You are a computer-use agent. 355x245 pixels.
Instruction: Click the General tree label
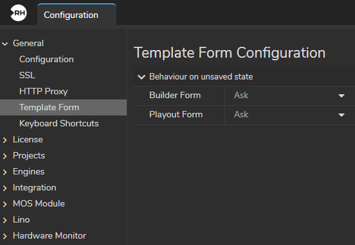click(28, 44)
